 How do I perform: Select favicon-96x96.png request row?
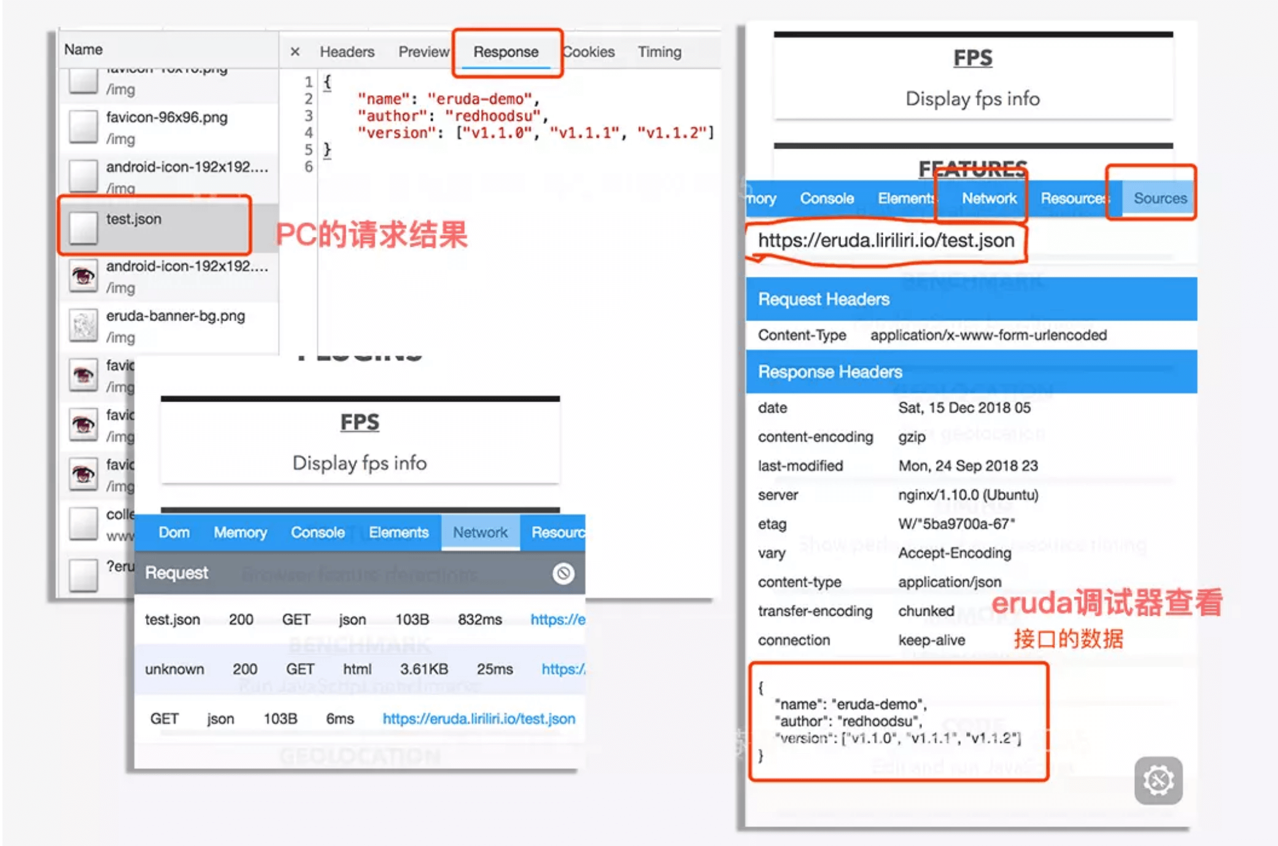[x=168, y=128]
